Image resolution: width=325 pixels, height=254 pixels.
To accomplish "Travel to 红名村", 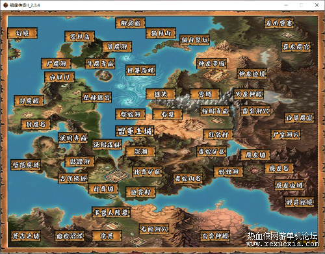I will coord(218,134).
